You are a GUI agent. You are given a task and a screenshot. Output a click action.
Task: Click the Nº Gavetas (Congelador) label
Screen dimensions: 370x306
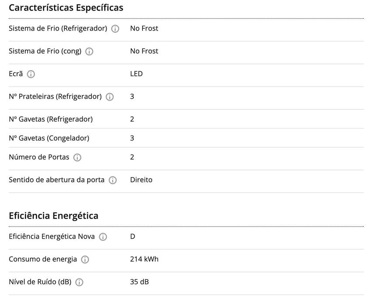tap(49, 138)
